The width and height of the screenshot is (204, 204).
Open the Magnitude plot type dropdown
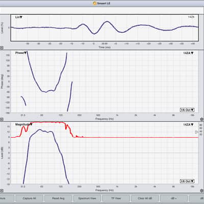click(x=23, y=124)
